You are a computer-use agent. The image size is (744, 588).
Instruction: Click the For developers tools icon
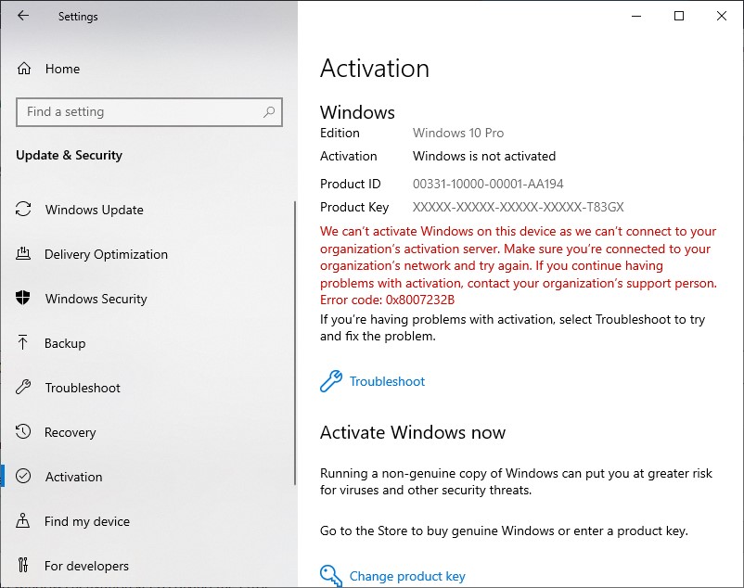click(23, 565)
